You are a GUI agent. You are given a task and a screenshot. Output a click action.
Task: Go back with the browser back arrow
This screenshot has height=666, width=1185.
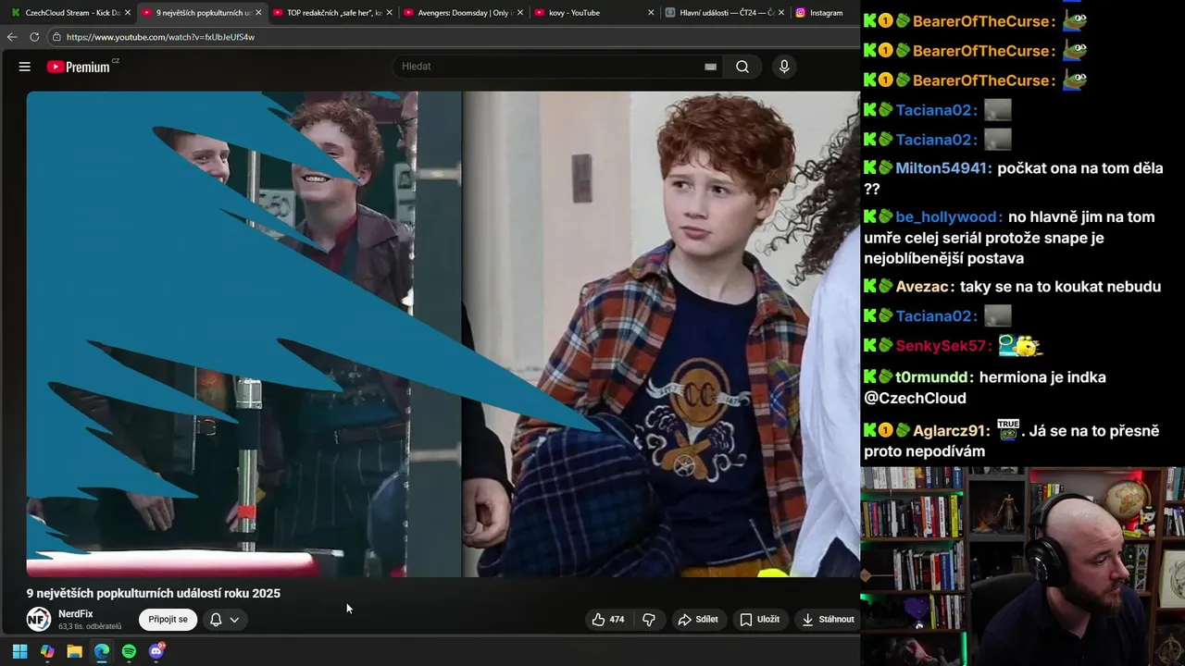click(12, 37)
